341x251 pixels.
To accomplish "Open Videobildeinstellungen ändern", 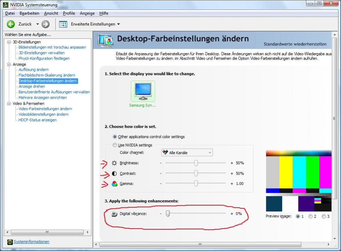I will (x=43, y=114).
